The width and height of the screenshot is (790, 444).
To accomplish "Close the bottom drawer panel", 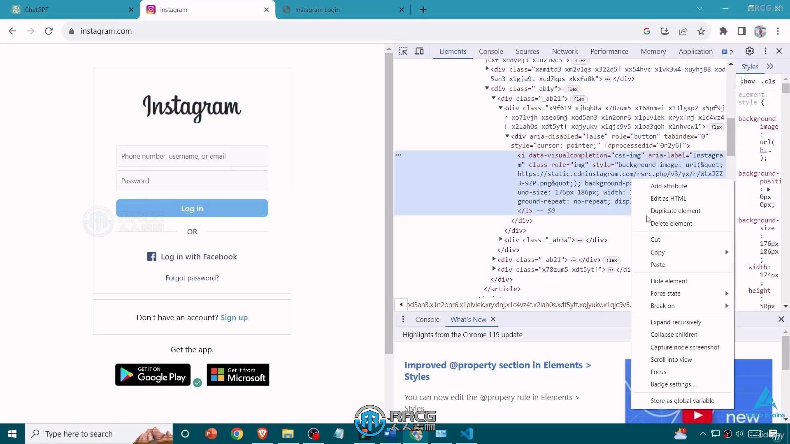I will [x=781, y=319].
